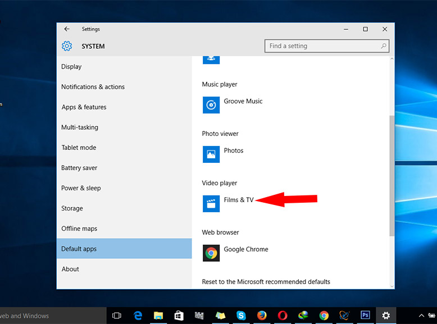Change the Groove Music default player
The image size is (437, 324).
pyautogui.click(x=243, y=102)
